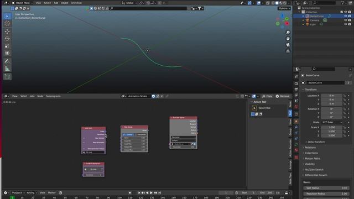Open the Options dropdown in viewport

pos(284,8)
